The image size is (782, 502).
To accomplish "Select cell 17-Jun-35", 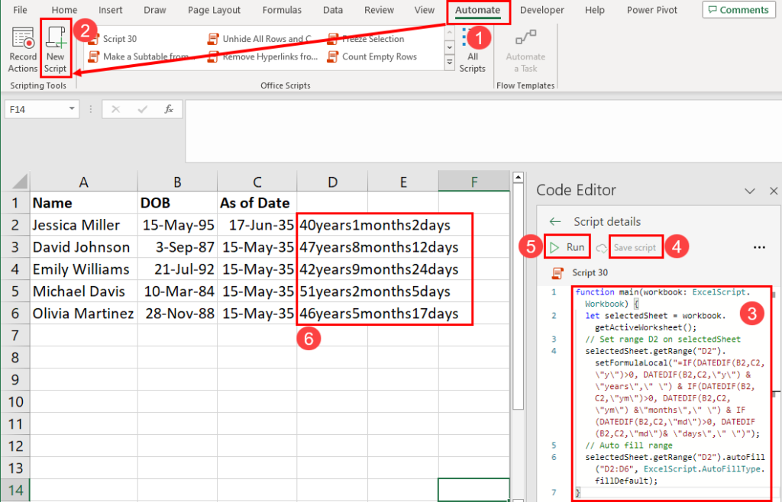I will tap(257, 225).
